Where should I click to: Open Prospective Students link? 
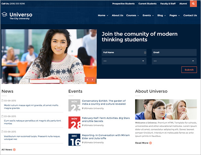coord(123,3)
